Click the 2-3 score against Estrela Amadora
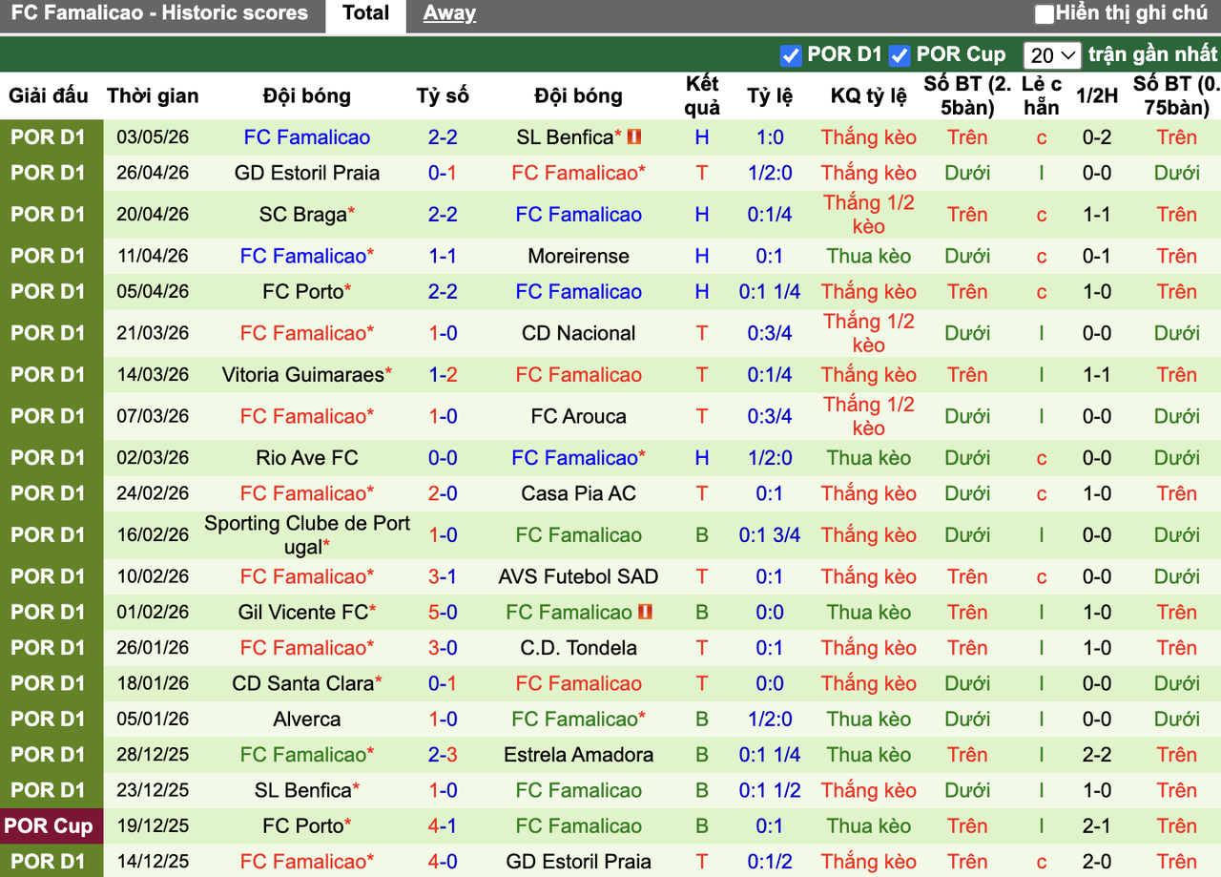The width and height of the screenshot is (1221, 877). (443, 755)
